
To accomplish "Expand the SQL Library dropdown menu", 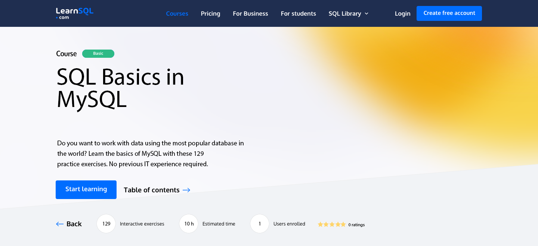I will pos(349,13).
